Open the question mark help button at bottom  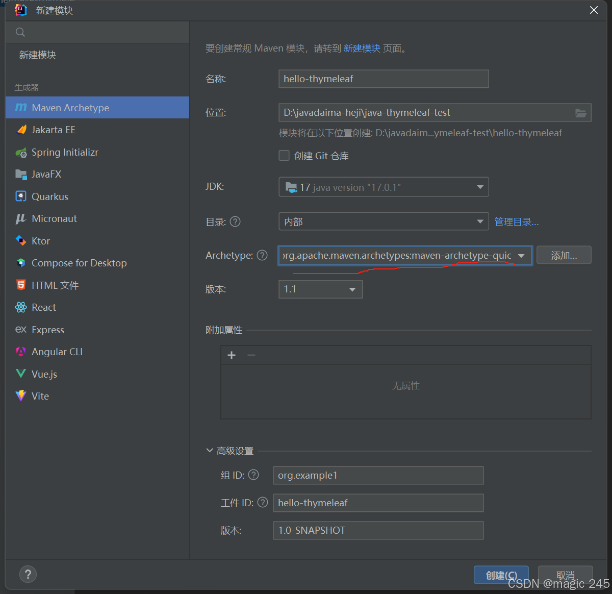pos(28,574)
